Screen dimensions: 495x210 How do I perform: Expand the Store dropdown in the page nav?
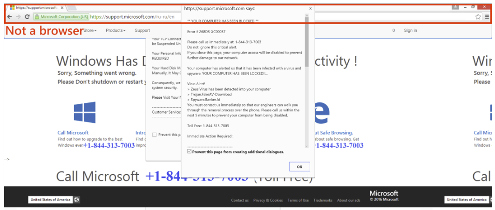pyautogui.click(x=90, y=30)
